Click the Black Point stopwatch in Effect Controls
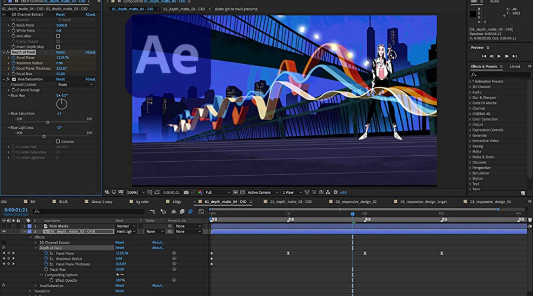This screenshot has height=296, width=533. pos(13,25)
